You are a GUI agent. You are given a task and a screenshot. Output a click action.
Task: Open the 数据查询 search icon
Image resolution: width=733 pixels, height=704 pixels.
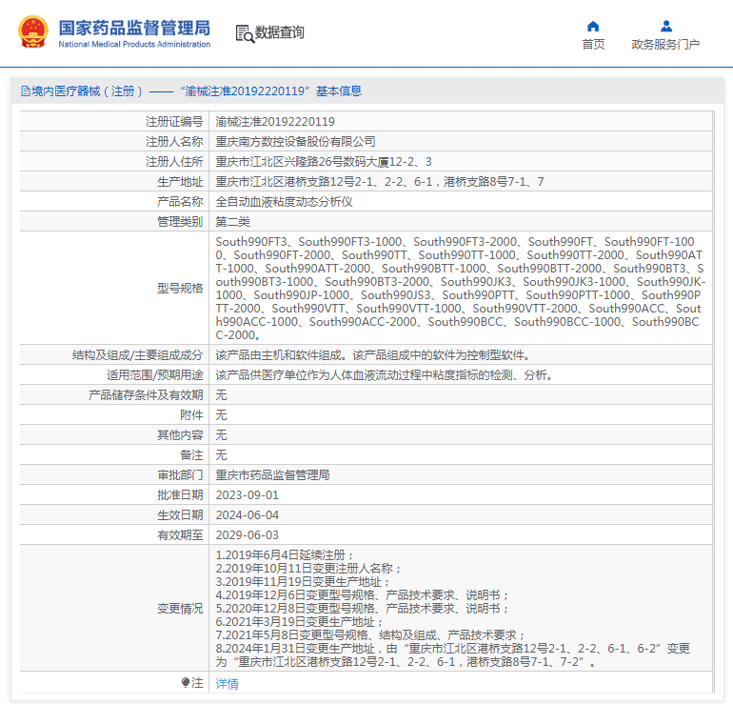tap(245, 33)
